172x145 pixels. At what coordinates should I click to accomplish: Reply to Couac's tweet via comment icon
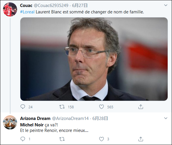tap(23, 107)
